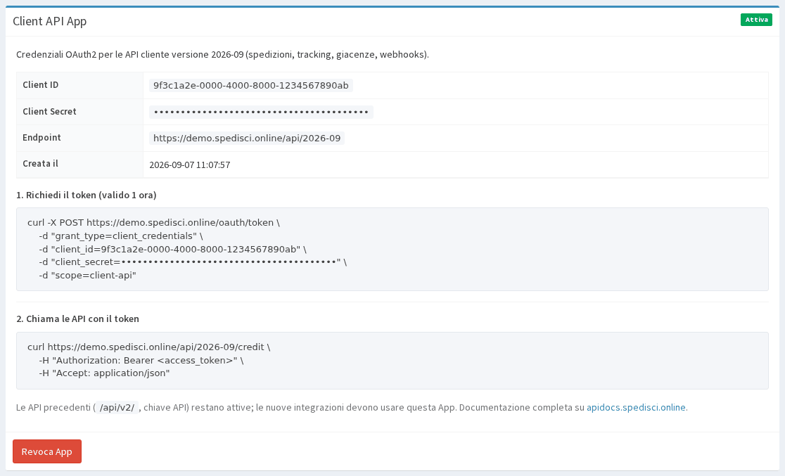785x476 pixels.
Task: Click the heading 1. Richiedi il token
Action: click(x=86, y=195)
